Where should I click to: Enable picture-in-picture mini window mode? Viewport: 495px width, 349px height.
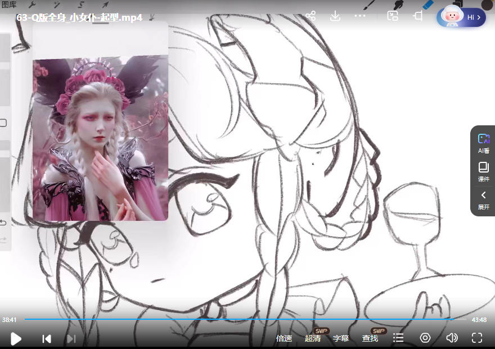point(393,16)
